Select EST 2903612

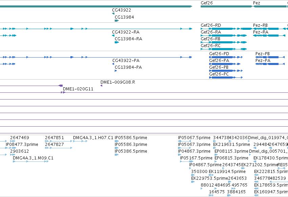13,155
